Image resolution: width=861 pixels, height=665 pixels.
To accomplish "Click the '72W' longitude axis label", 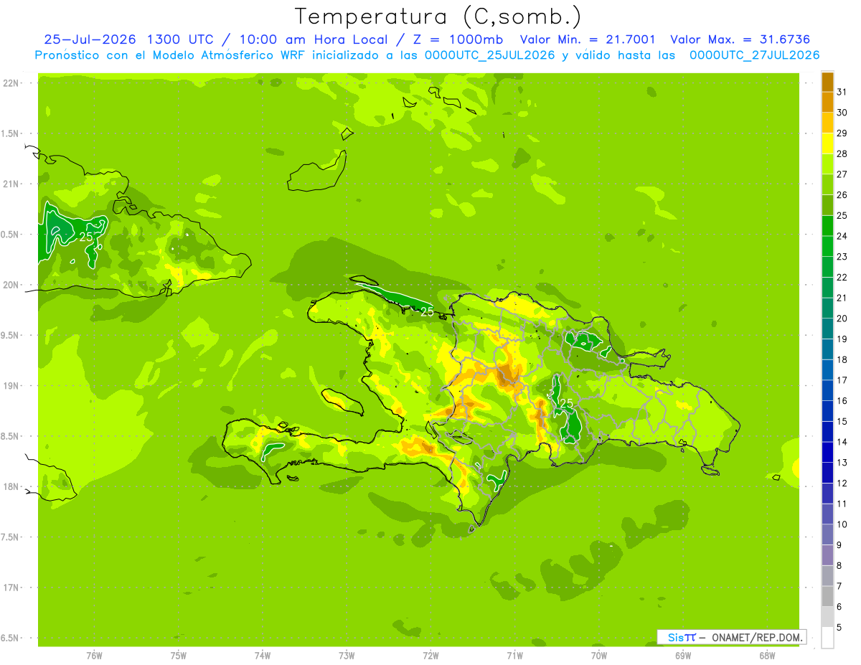I will (430, 655).
